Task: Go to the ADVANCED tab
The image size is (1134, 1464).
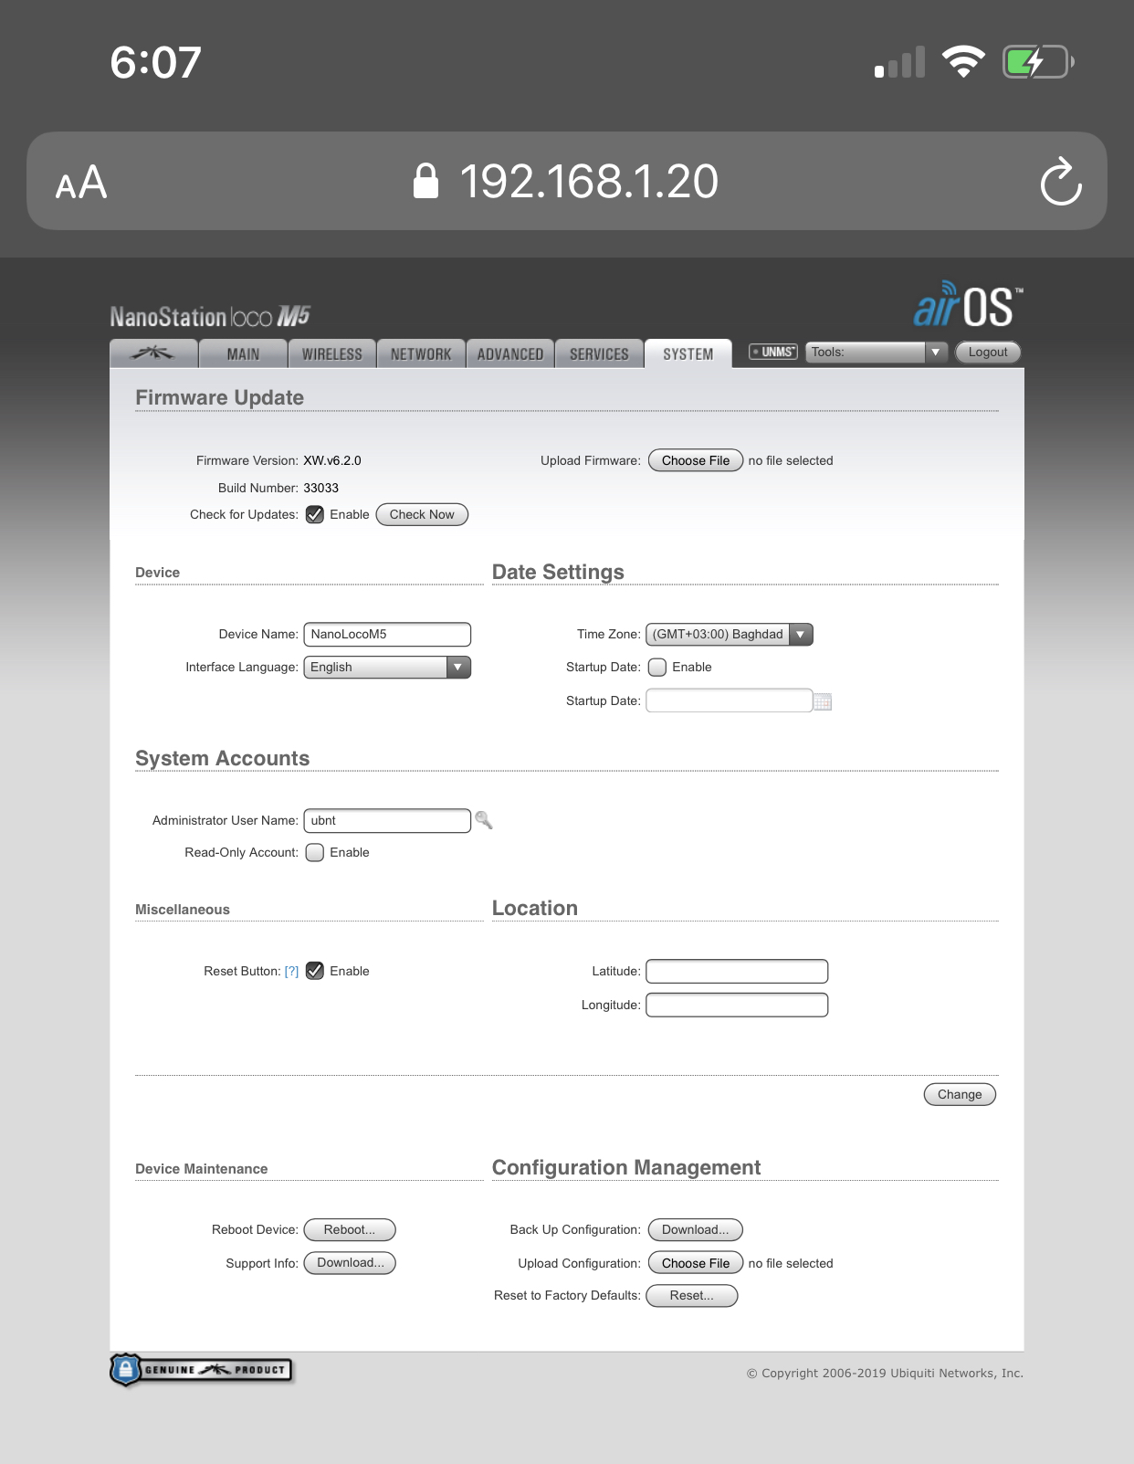Action: coord(510,353)
